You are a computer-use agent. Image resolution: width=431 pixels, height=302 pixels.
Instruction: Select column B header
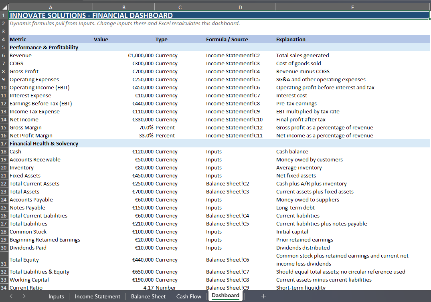(123, 7)
